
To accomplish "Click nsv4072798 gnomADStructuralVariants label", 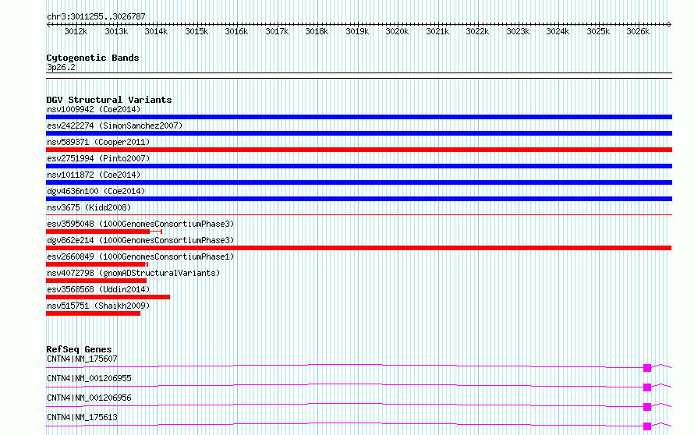I will point(133,273).
